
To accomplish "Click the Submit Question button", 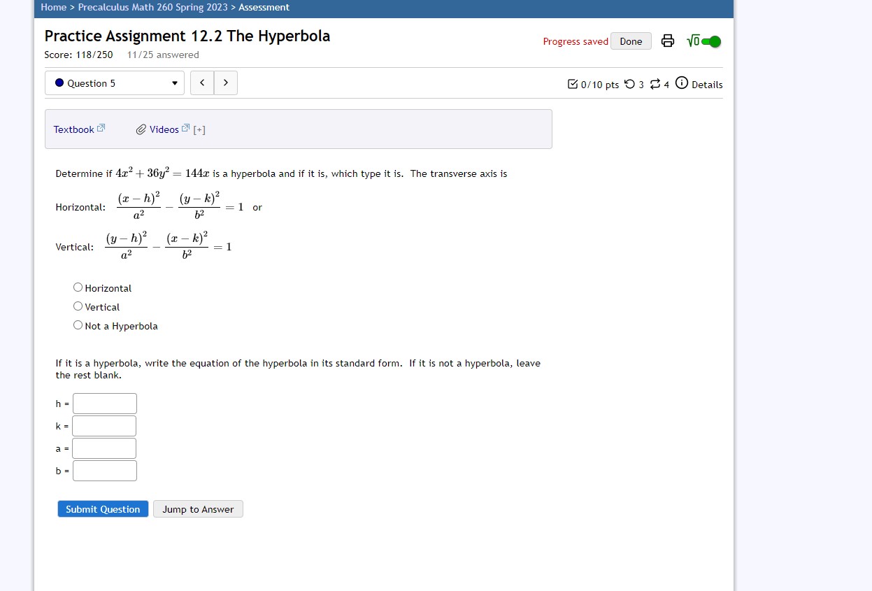I will pyautogui.click(x=102, y=508).
